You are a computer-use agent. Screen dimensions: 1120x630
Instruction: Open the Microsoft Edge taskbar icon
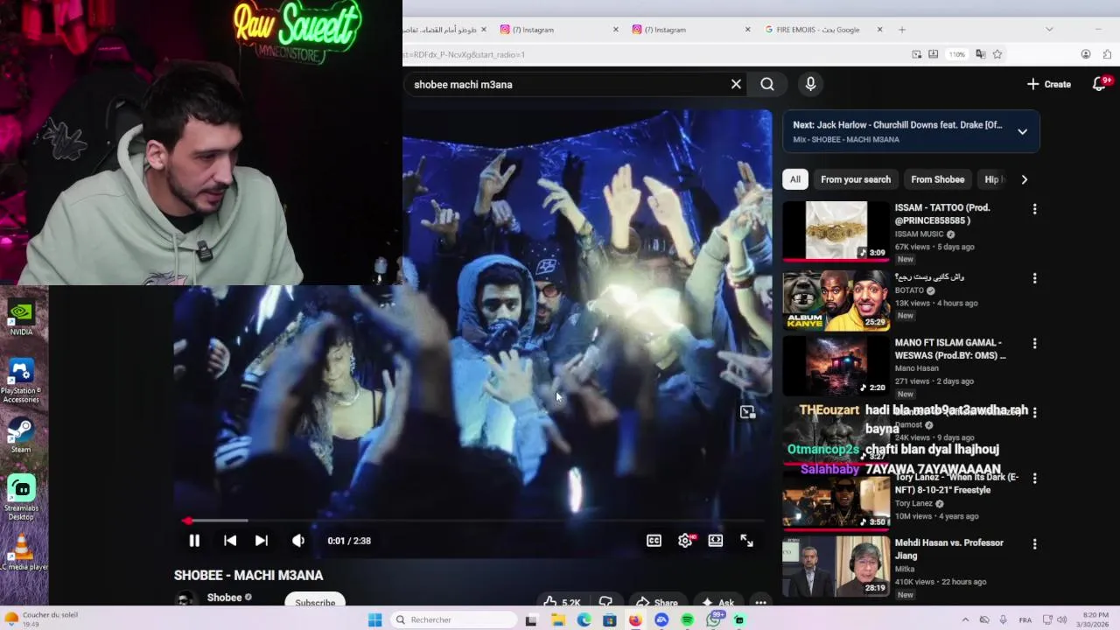(x=584, y=619)
